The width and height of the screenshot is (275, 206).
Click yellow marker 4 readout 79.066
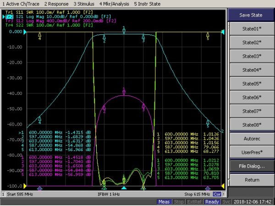click(x=211, y=147)
